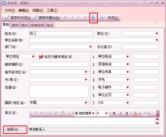The image size is (166, 137).
Task: Click the copy icon in notes toolbar
Action: pos(56,113)
